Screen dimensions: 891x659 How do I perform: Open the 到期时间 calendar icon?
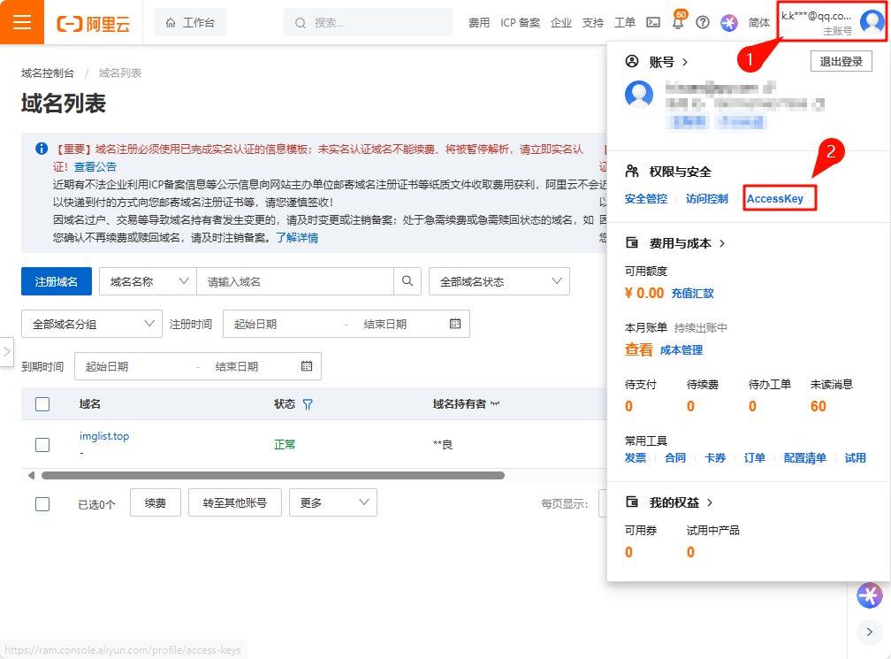click(307, 366)
